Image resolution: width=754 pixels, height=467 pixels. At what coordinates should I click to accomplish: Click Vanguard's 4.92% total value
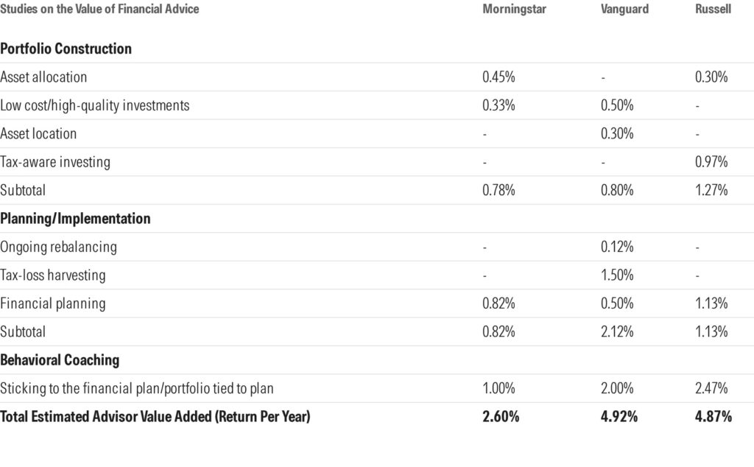click(x=619, y=417)
